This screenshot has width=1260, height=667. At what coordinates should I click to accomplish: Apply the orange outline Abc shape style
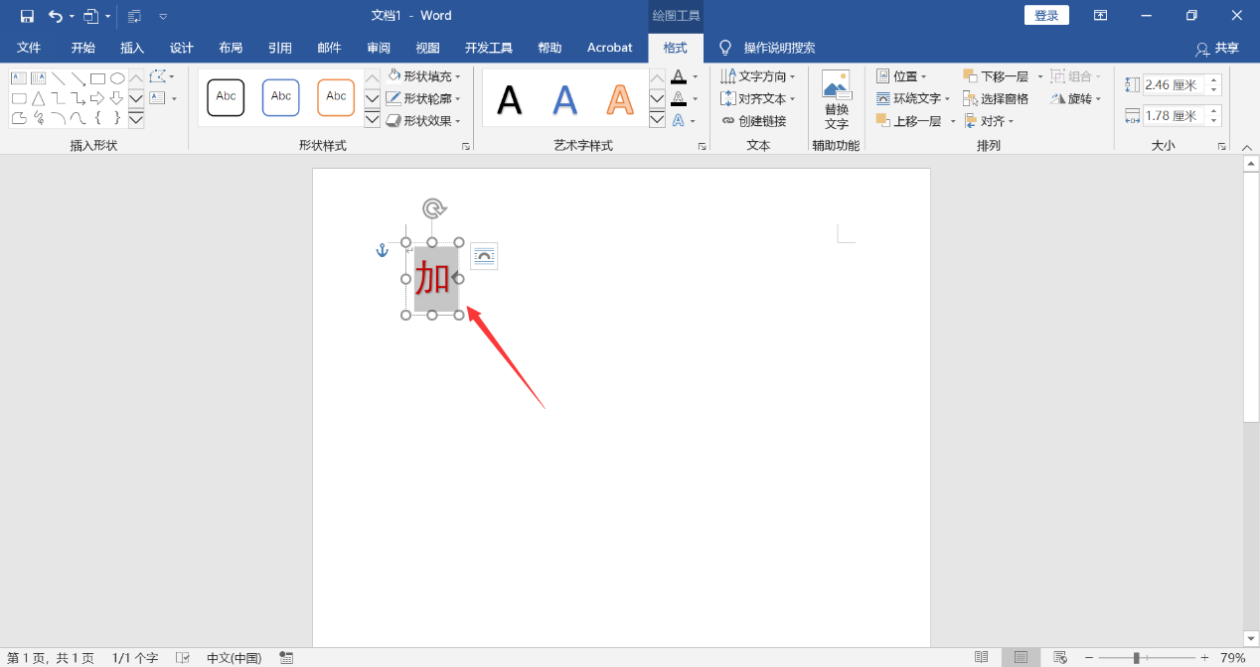point(336,97)
